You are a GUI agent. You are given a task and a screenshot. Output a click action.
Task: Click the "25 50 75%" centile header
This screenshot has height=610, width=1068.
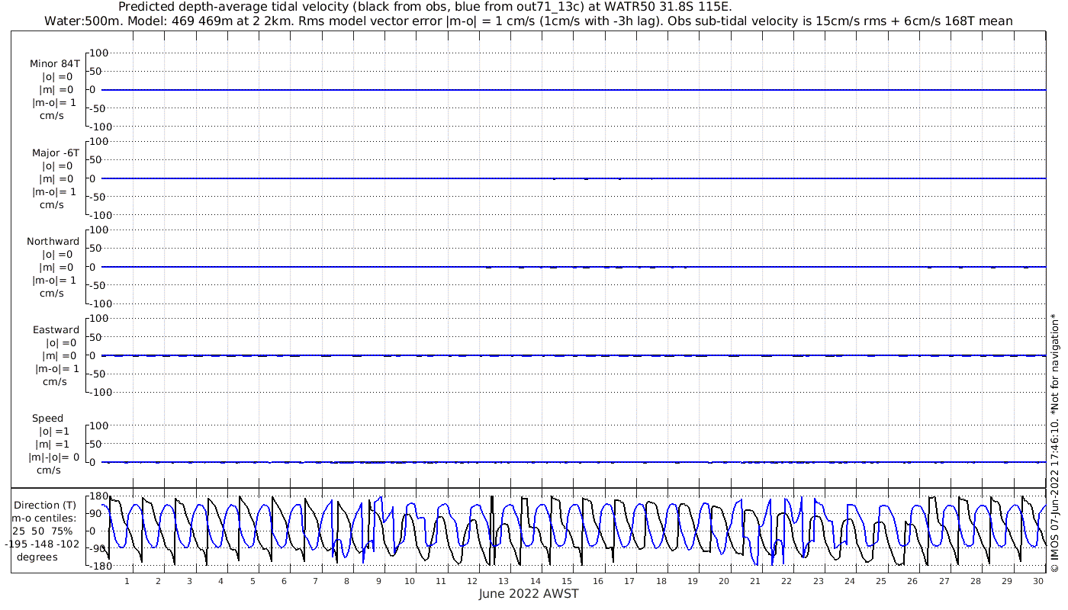click(42, 531)
